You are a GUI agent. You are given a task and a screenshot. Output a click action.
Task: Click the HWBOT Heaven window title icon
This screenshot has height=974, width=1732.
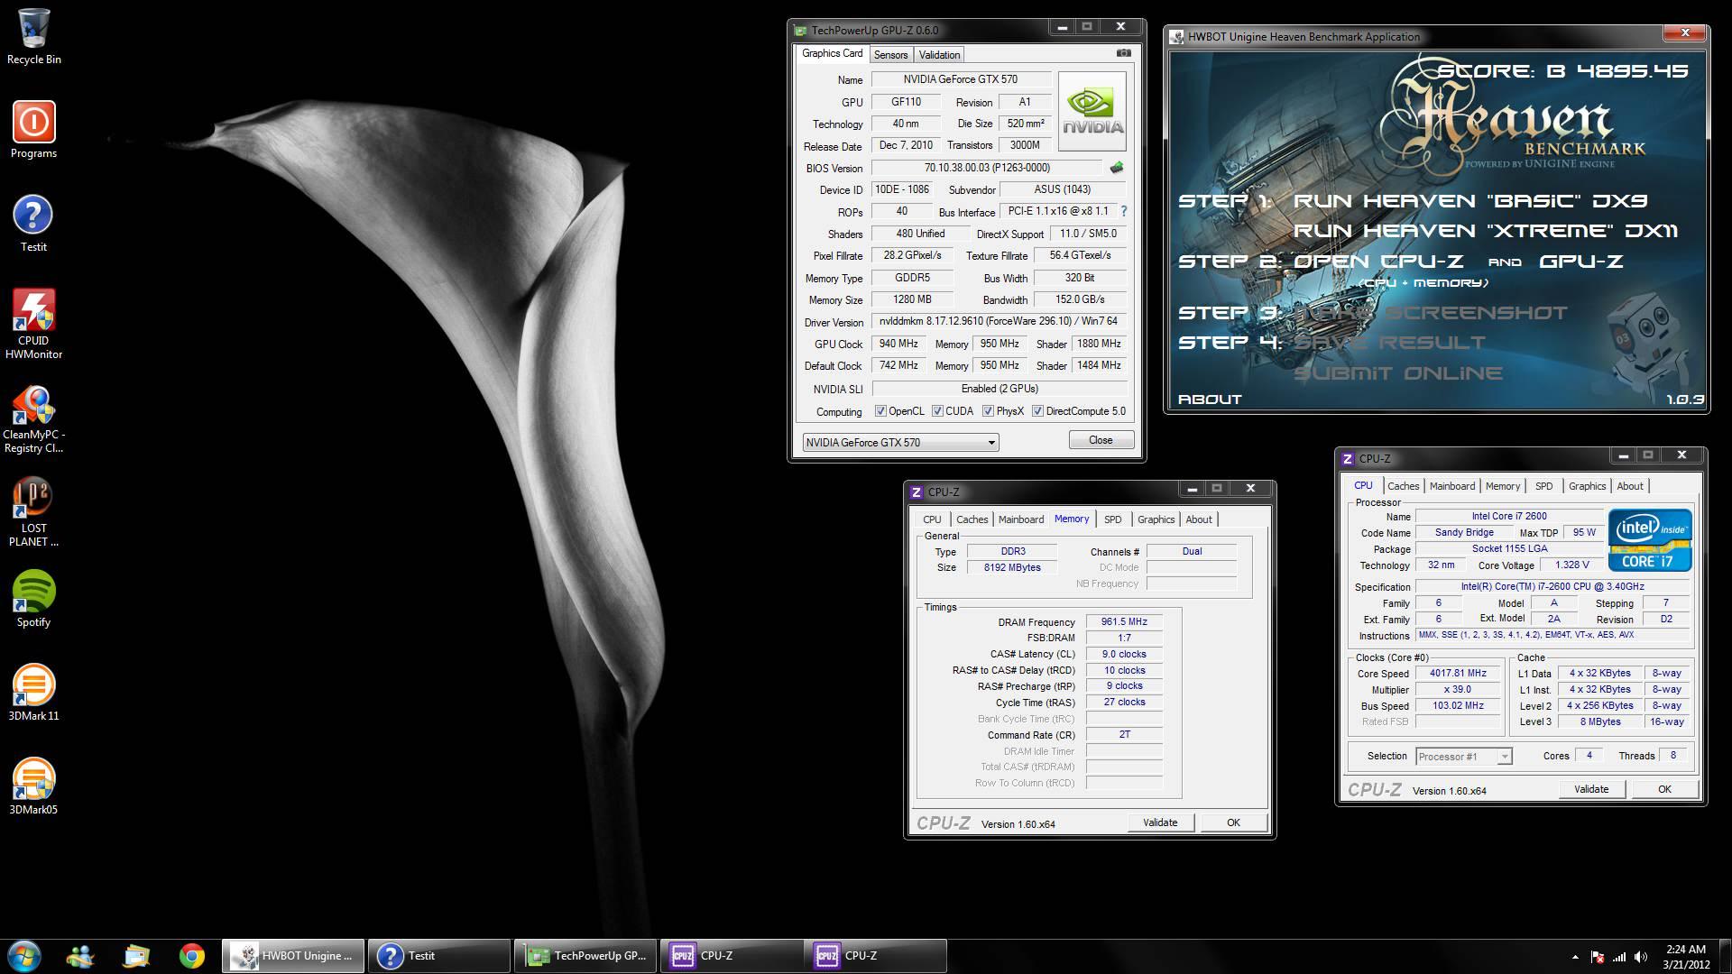(x=1176, y=37)
